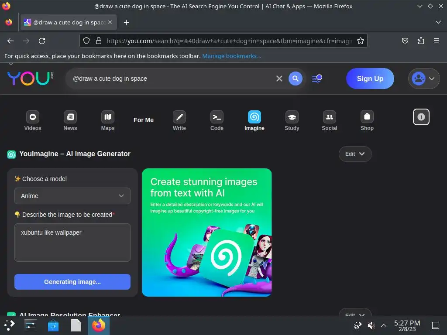Click the blue search magnifier button
This screenshot has height=335, width=447.
(x=296, y=79)
